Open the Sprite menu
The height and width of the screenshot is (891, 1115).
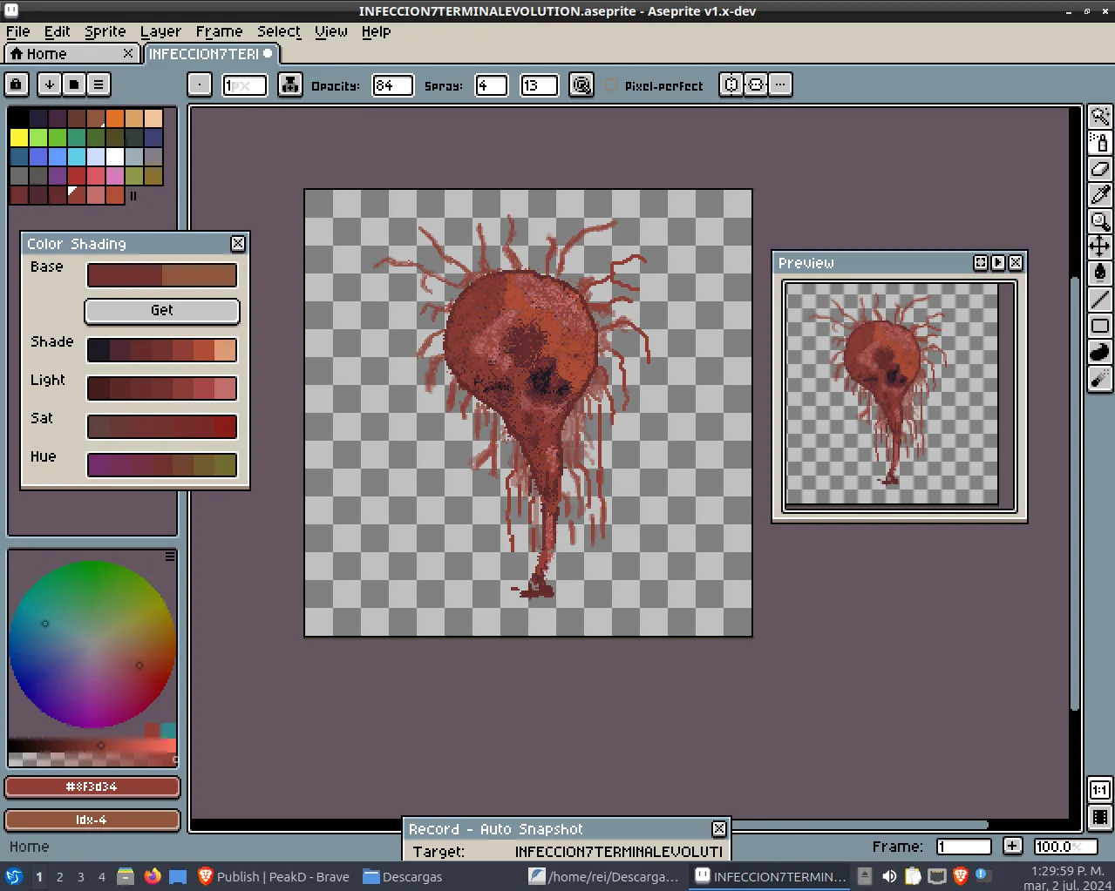point(105,31)
